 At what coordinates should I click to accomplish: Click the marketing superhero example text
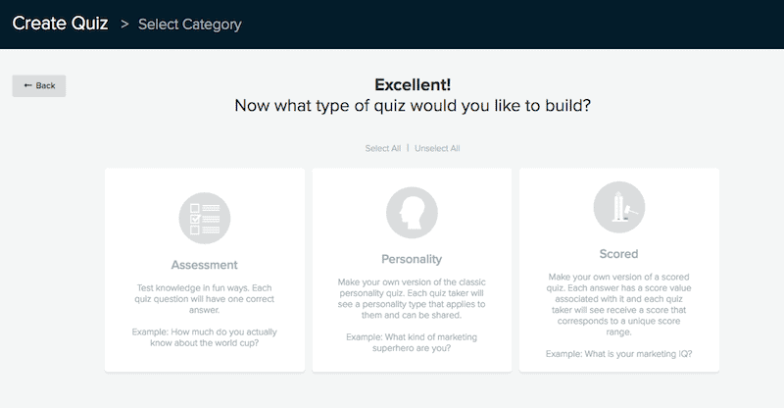(412, 342)
